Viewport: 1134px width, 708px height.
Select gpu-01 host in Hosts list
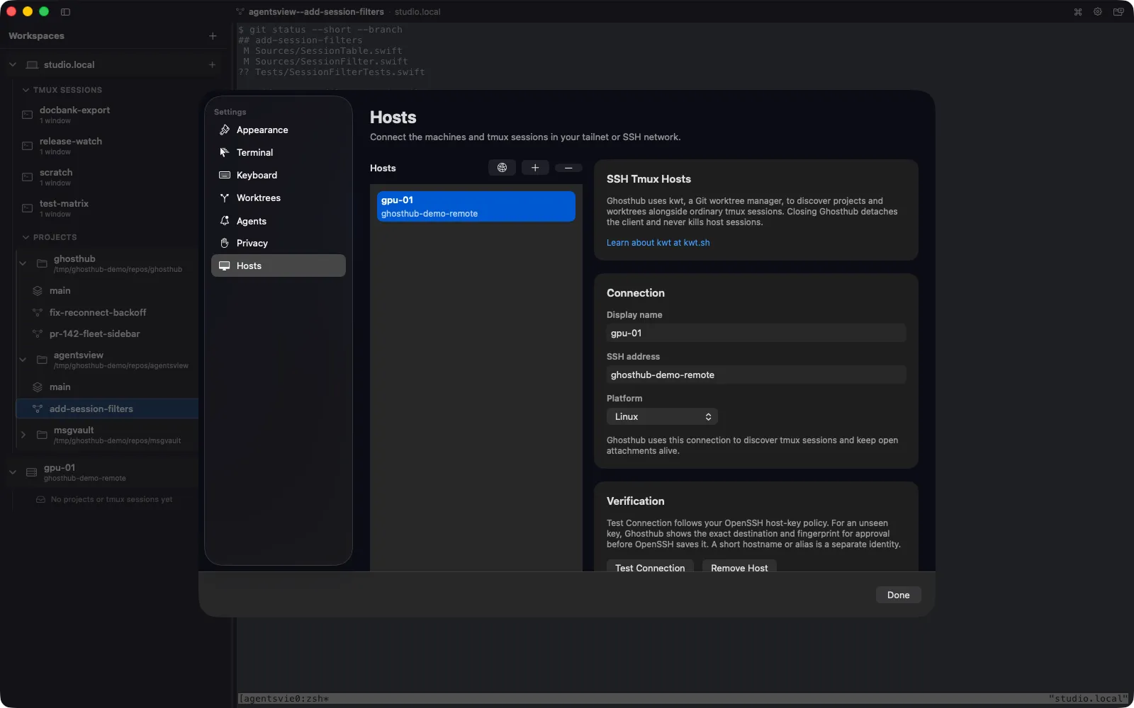point(476,206)
